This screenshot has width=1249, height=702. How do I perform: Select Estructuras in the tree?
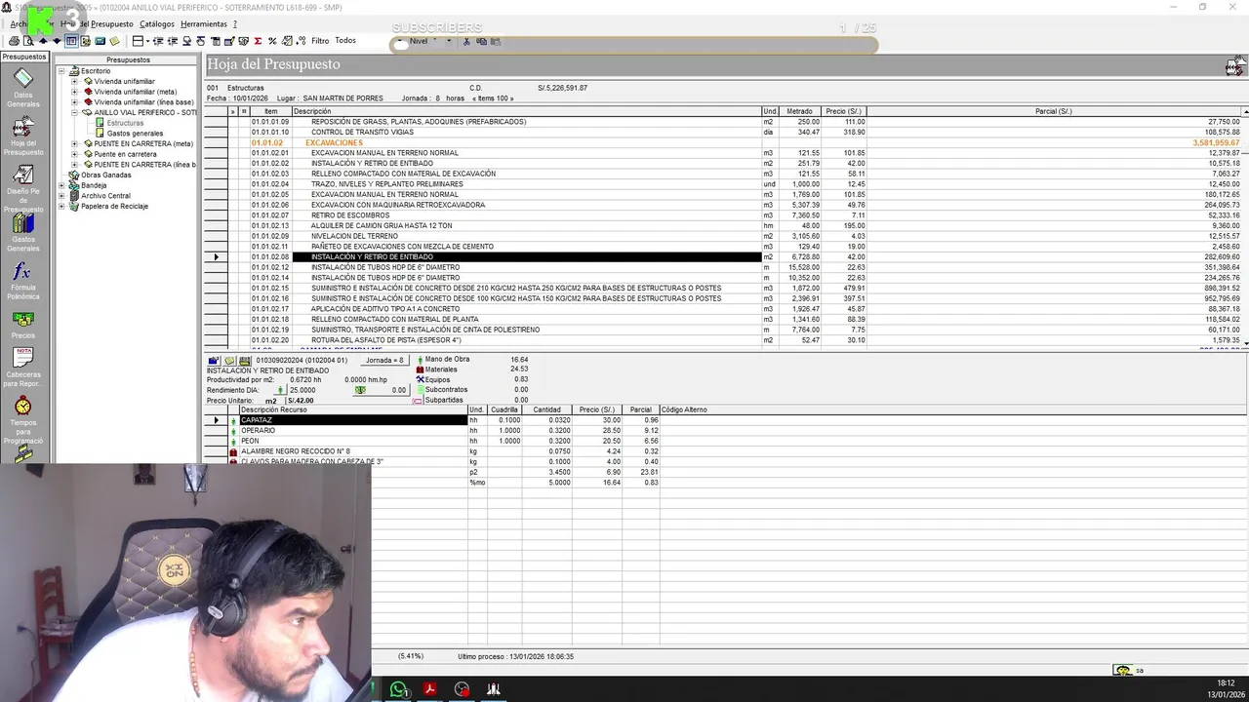125,123
